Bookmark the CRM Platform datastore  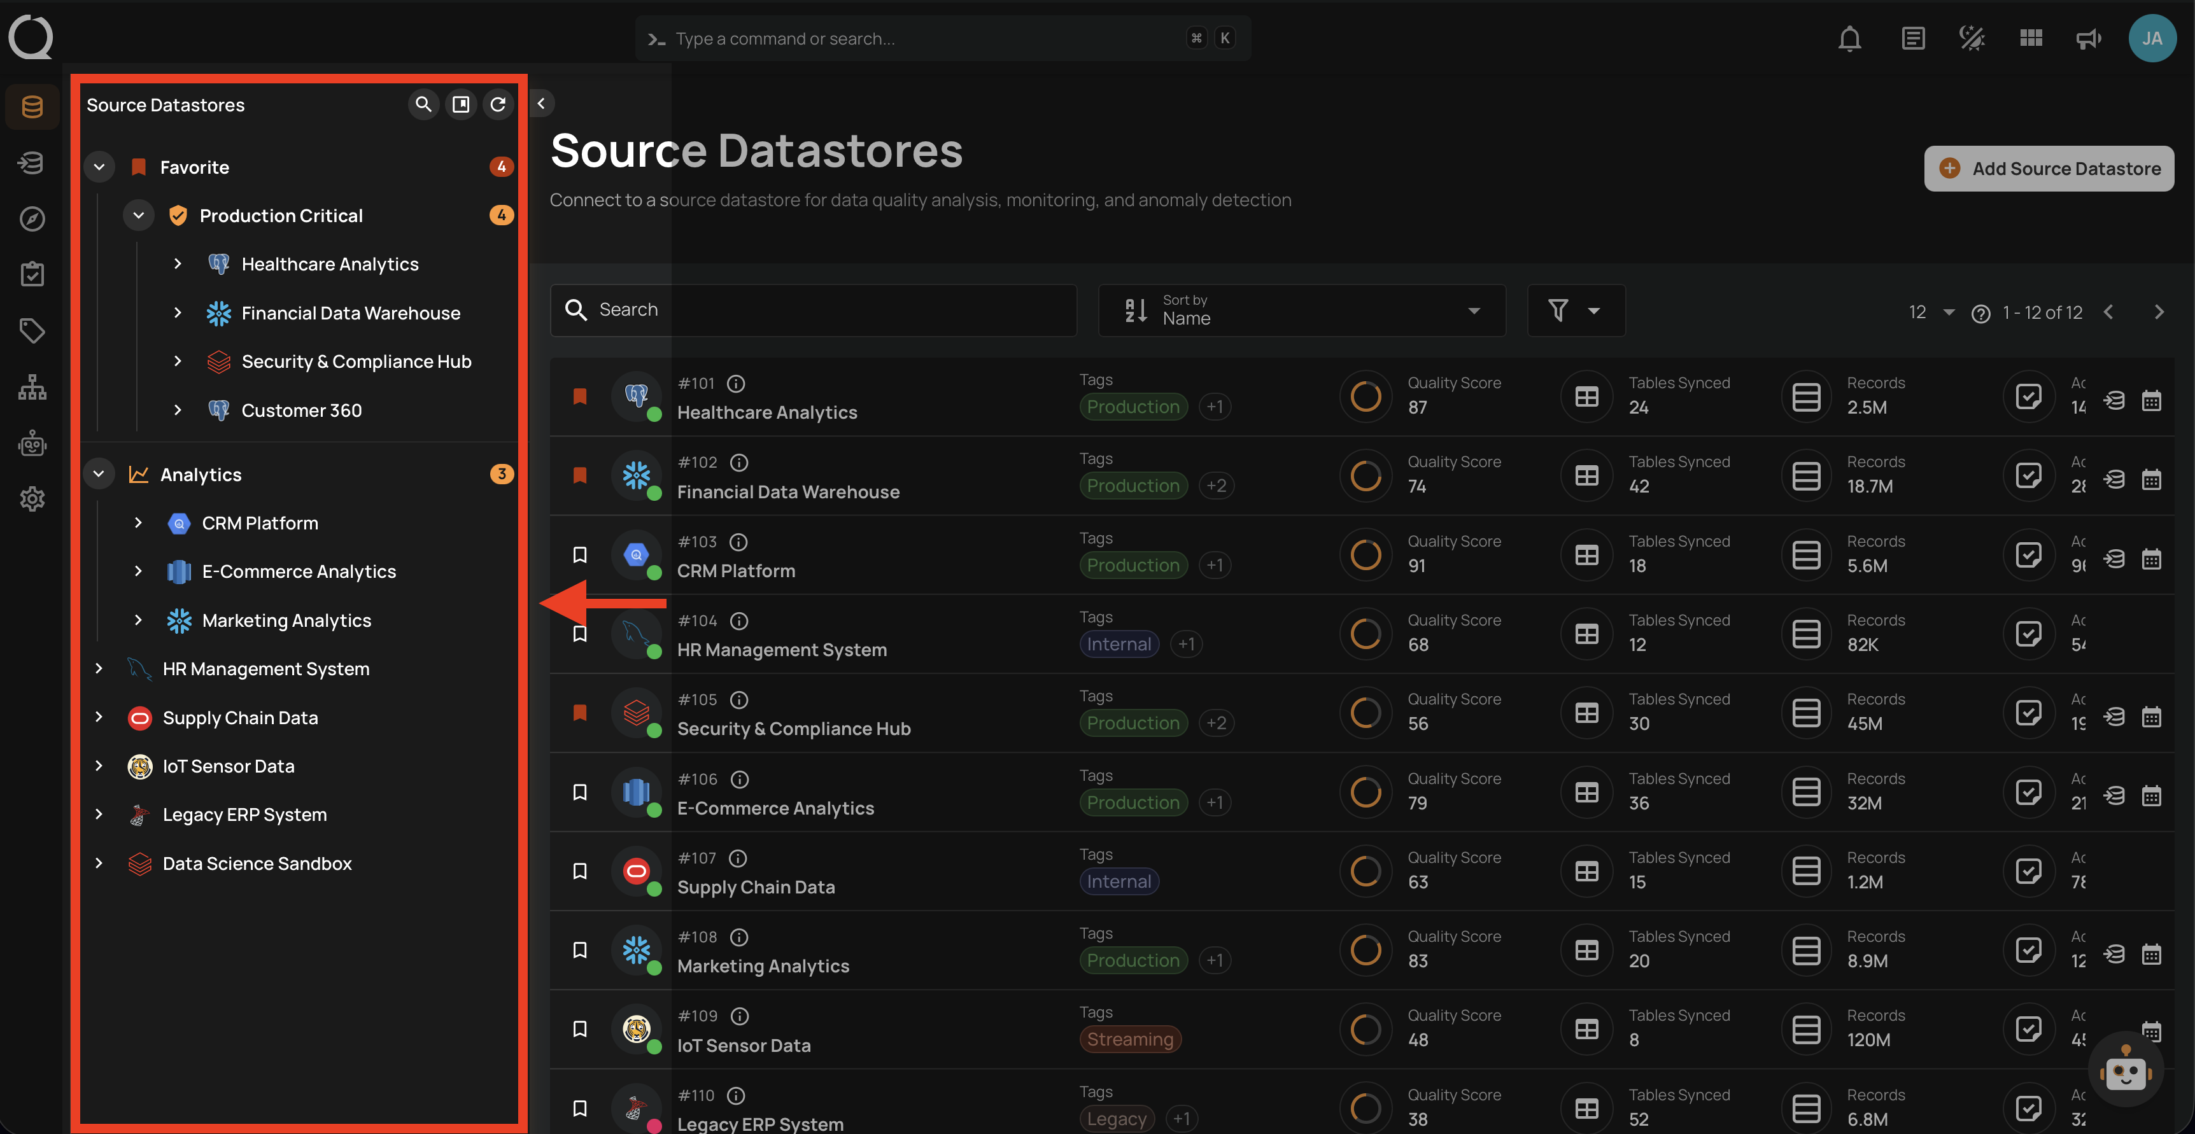point(581,555)
